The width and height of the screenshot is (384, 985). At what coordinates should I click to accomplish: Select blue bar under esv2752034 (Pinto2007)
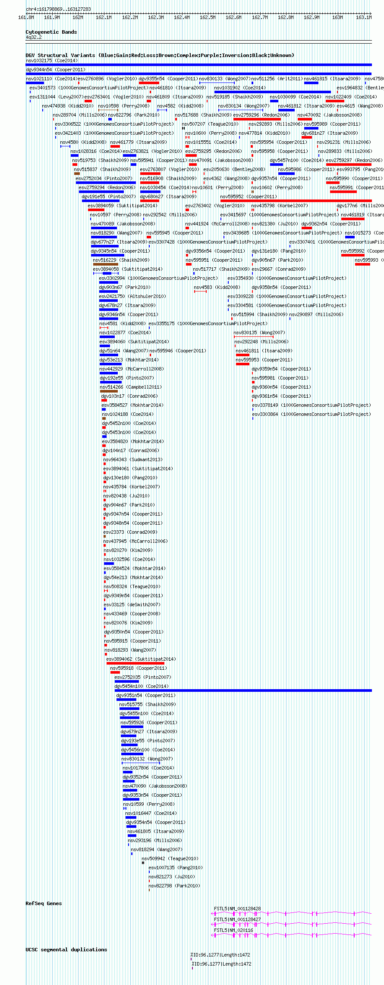tap(106, 183)
